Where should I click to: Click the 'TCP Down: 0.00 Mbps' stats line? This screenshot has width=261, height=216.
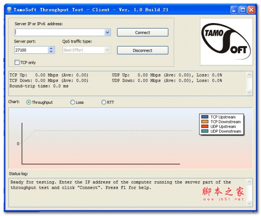(49, 81)
